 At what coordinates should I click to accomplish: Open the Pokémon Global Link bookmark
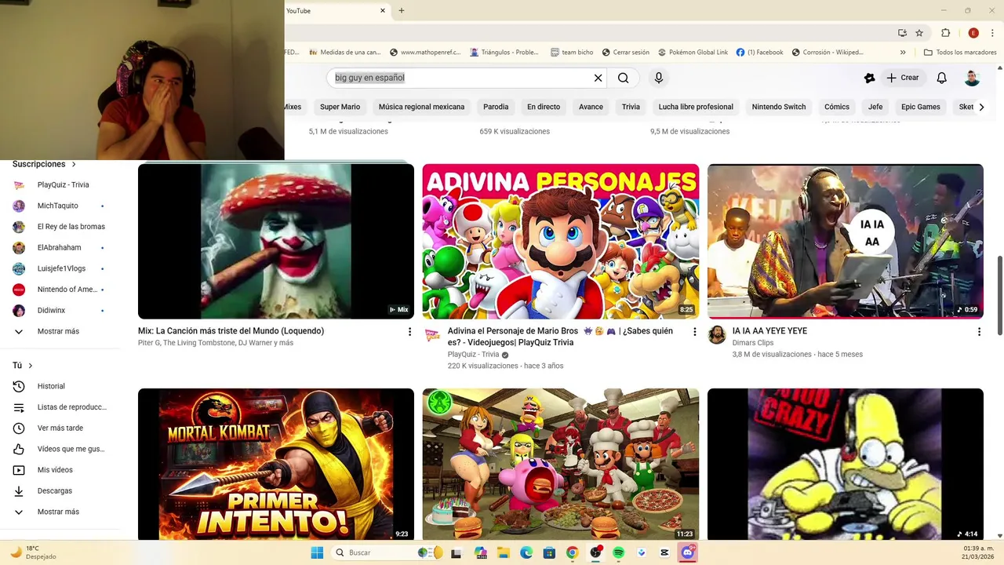[x=693, y=53]
